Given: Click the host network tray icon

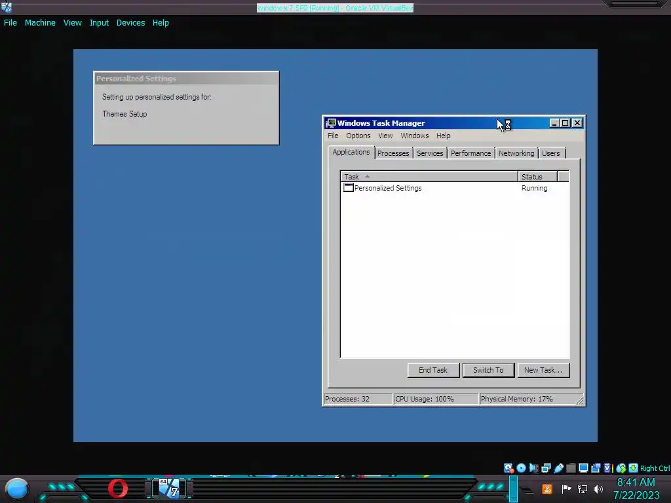Looking at the screenshot, I should 583,489.
